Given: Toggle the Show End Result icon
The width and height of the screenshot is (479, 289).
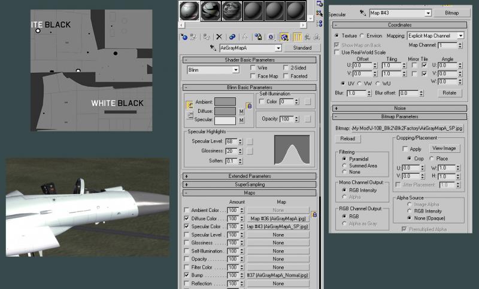Looking at the screenshot, I should pyautogui.click(x=297, y=37).
